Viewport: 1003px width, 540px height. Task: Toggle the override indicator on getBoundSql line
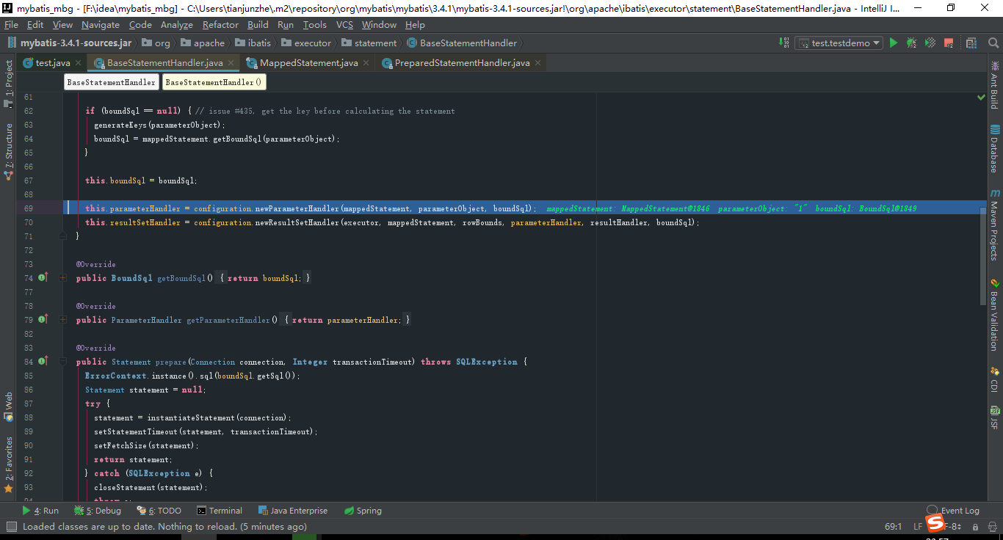coord(41,277)
